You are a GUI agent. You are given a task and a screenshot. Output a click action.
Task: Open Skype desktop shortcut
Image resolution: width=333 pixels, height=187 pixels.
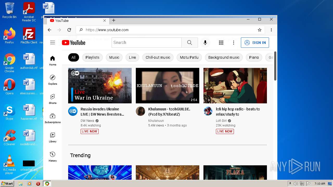(x=9, y=112)
